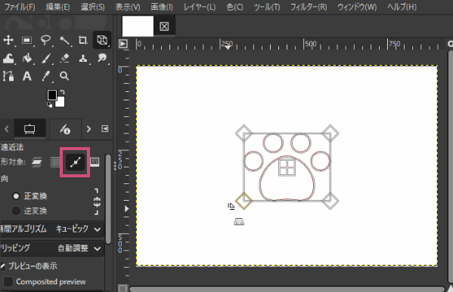The height and width of the screenshot is (292, 453).
Task: Click the background white color swatch
Action: pos(61,103)
